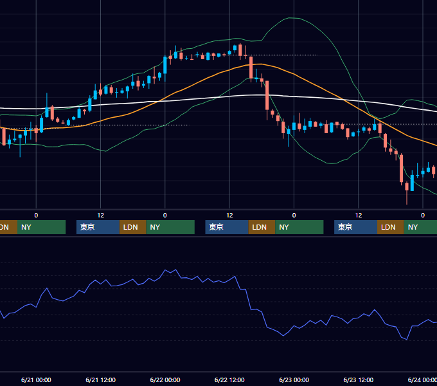Click the LDN session block on 6/21
The width and height of the screenshot is (437, 386).
tap(132, 227)
